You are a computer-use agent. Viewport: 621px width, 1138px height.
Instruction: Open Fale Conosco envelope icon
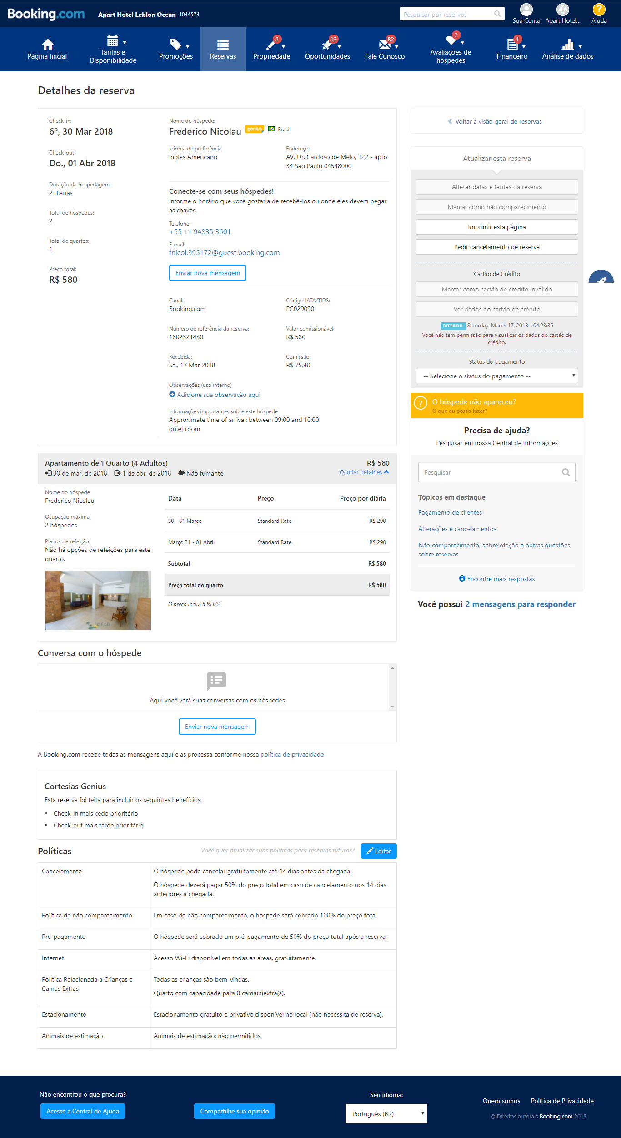click(x=385, y=45)
